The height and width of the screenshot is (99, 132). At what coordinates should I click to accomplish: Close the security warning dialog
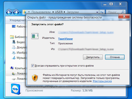tap(124, 16)
